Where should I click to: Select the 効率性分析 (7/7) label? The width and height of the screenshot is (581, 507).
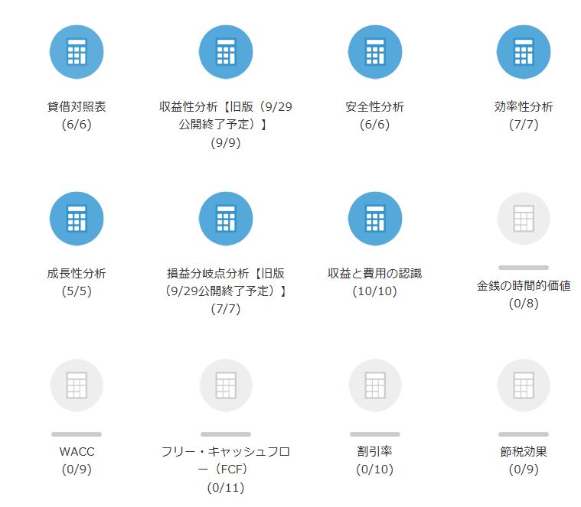[x=524, y=115]
